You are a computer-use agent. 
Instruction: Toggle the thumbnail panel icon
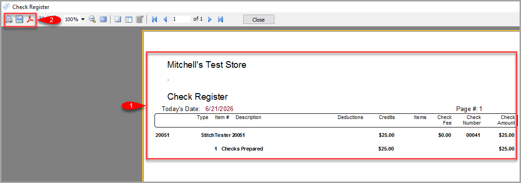(128, 20)
